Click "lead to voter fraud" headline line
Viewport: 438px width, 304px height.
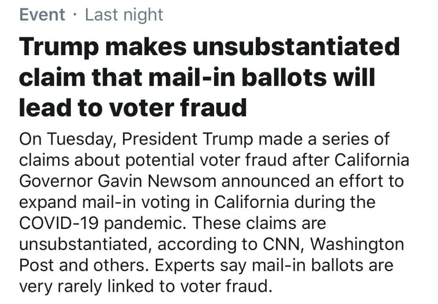coord(133,108)
